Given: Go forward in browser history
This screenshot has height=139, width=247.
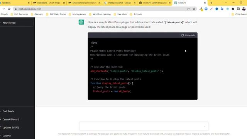Looking at the screenshot, I should click(x=3, y=9).
